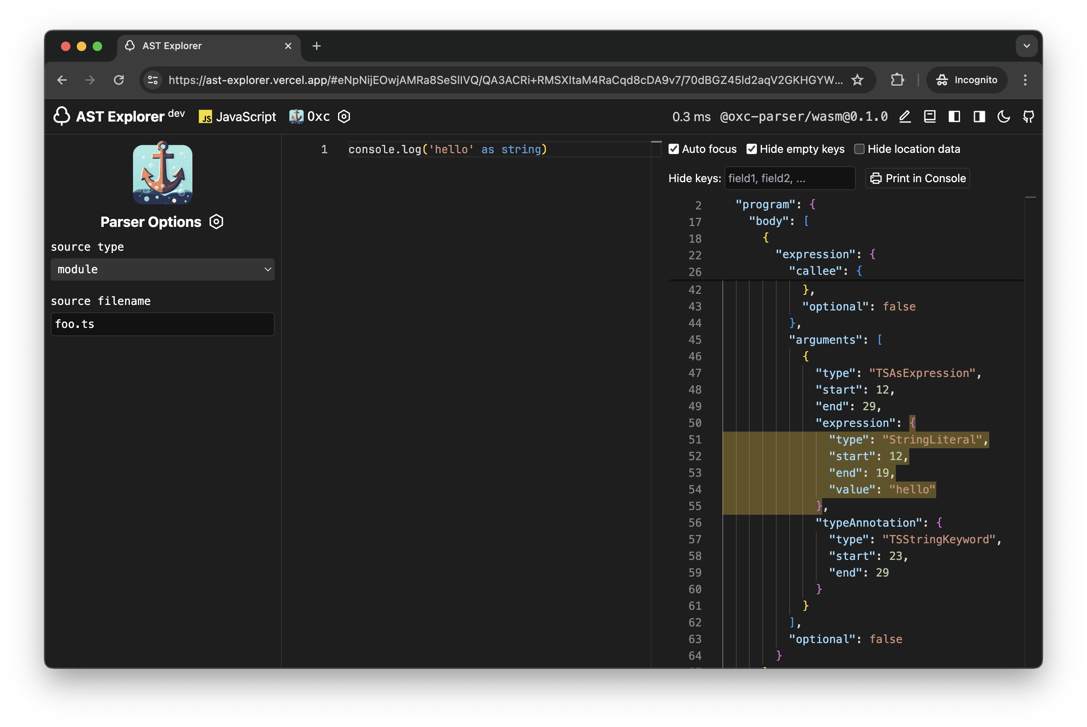Click the JSON output vertical scrollbar
Screen dimensions: 1087x727
point(1030,431)
